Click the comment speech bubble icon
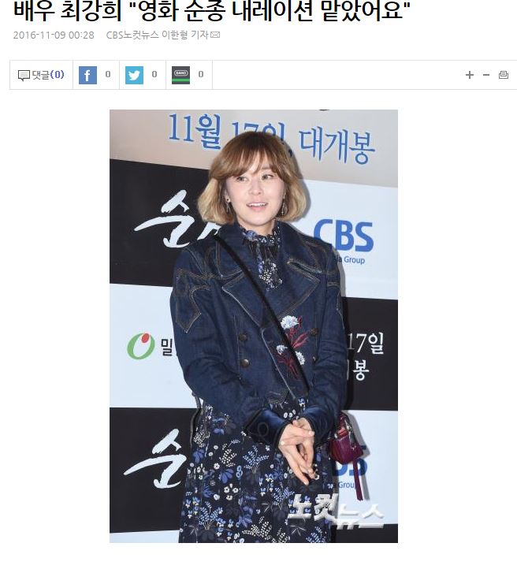This screenshot has width=517, height=584. [x=24, y=76]
